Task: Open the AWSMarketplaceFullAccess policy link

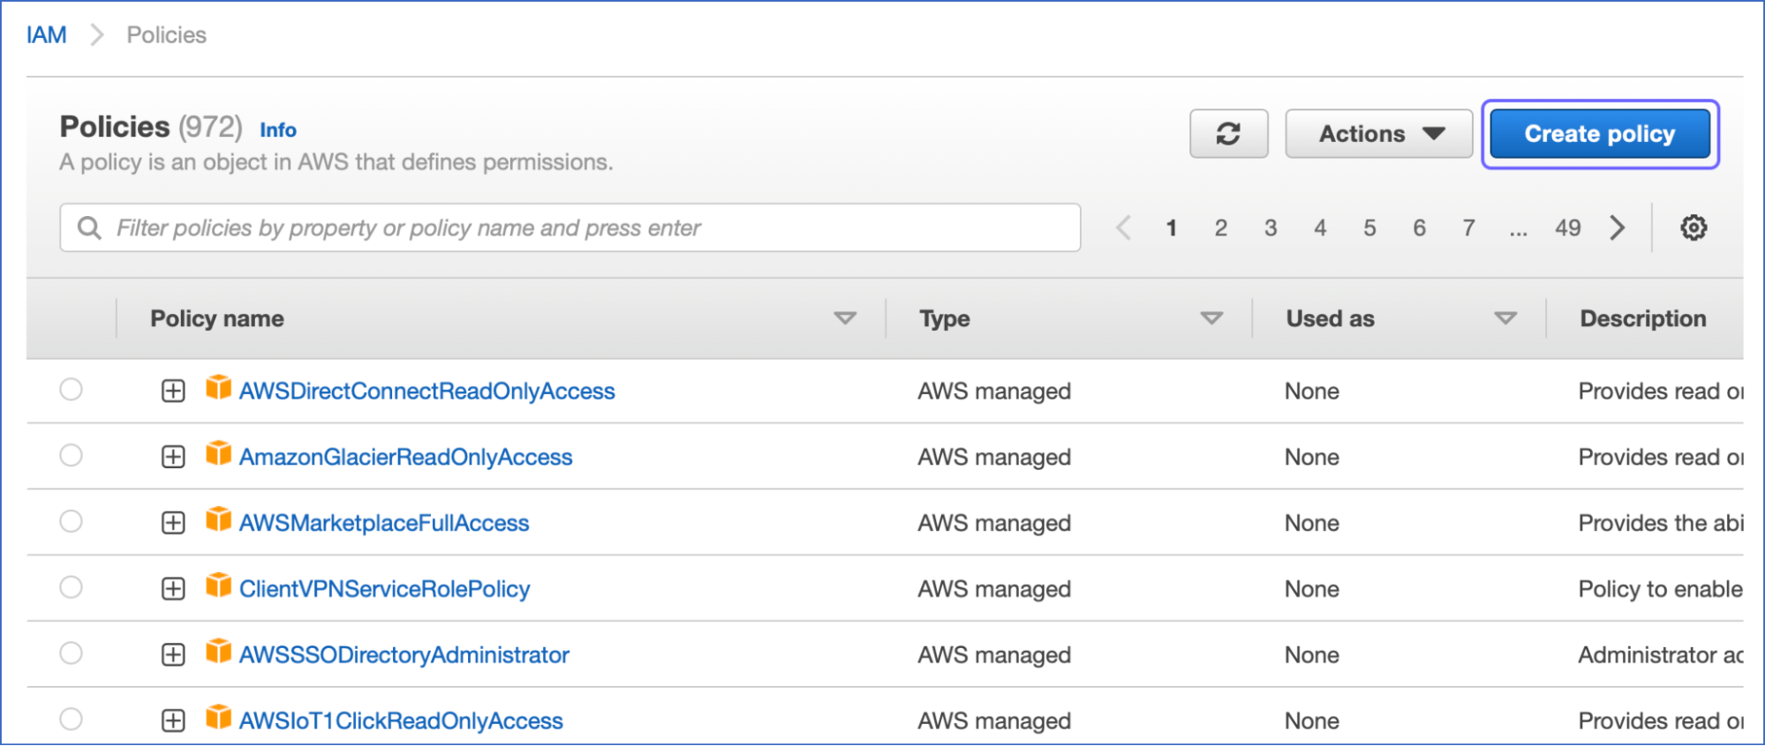Action: coord(384,523)
